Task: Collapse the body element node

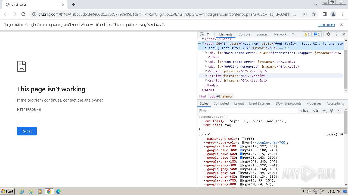Action: 203,43
